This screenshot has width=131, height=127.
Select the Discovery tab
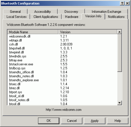click(x=71, y=12)
